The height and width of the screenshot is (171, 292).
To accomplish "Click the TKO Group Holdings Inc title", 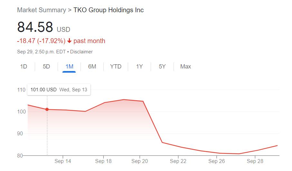I will (108, 10).
